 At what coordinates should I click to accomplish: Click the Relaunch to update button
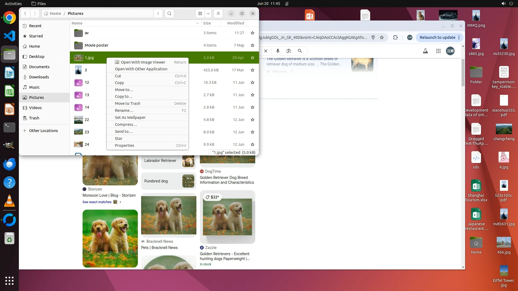[x=437, y=37]
